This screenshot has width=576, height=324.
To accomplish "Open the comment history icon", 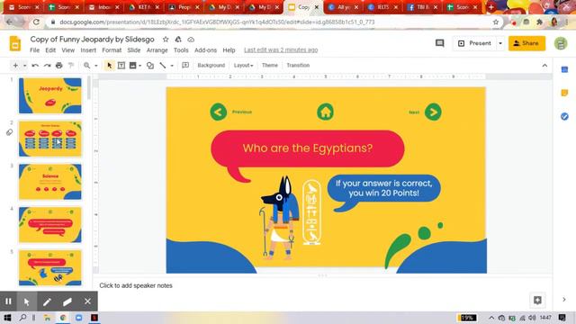I will coord(440,43).
